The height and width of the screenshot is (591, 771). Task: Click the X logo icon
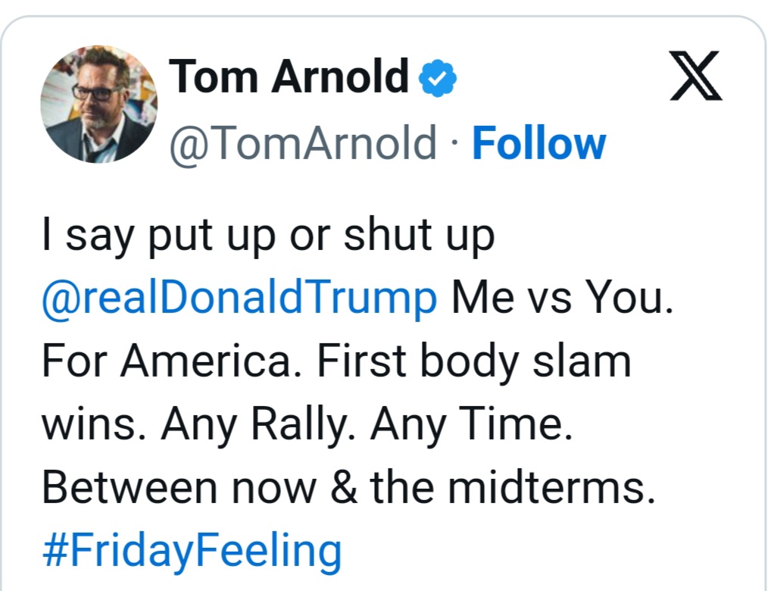pyautogui.click(x=696, y=78)
